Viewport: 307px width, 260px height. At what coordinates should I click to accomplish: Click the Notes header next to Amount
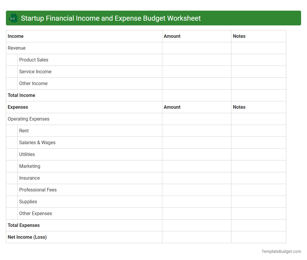tap(239, 36)
